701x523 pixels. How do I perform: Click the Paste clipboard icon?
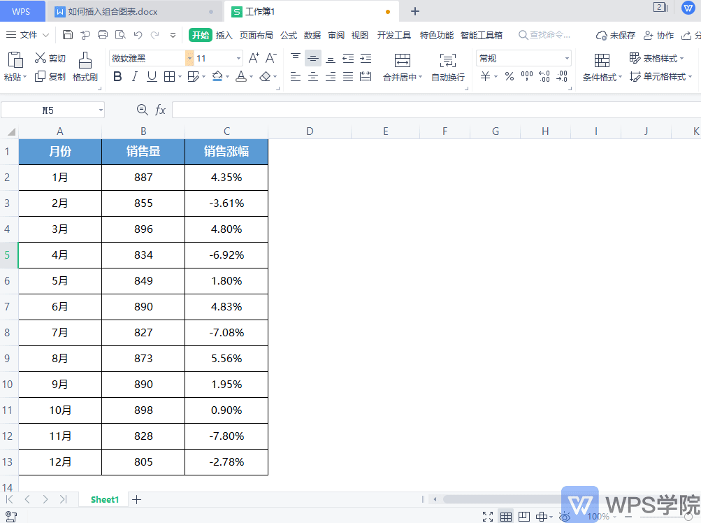pyautogui.click(x=15, y=59)
